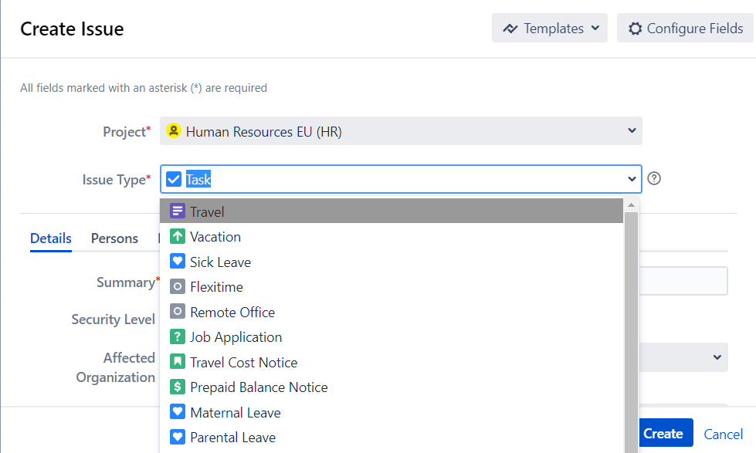The image size is (756, 453).
Task: Click into the Issue Type text field showing Task
Action: pyautogui.click(x=401, y=179)
